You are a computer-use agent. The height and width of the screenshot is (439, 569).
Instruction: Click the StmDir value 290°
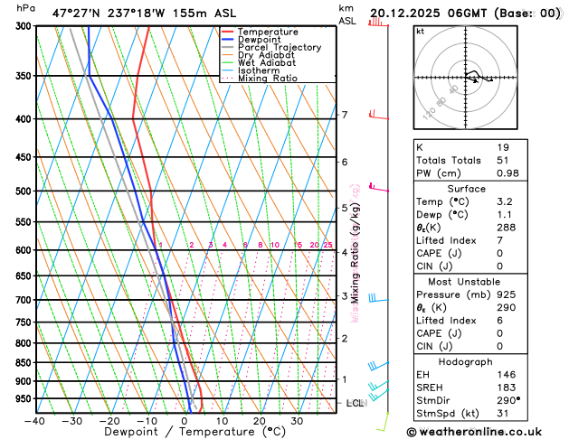(508, 400)
